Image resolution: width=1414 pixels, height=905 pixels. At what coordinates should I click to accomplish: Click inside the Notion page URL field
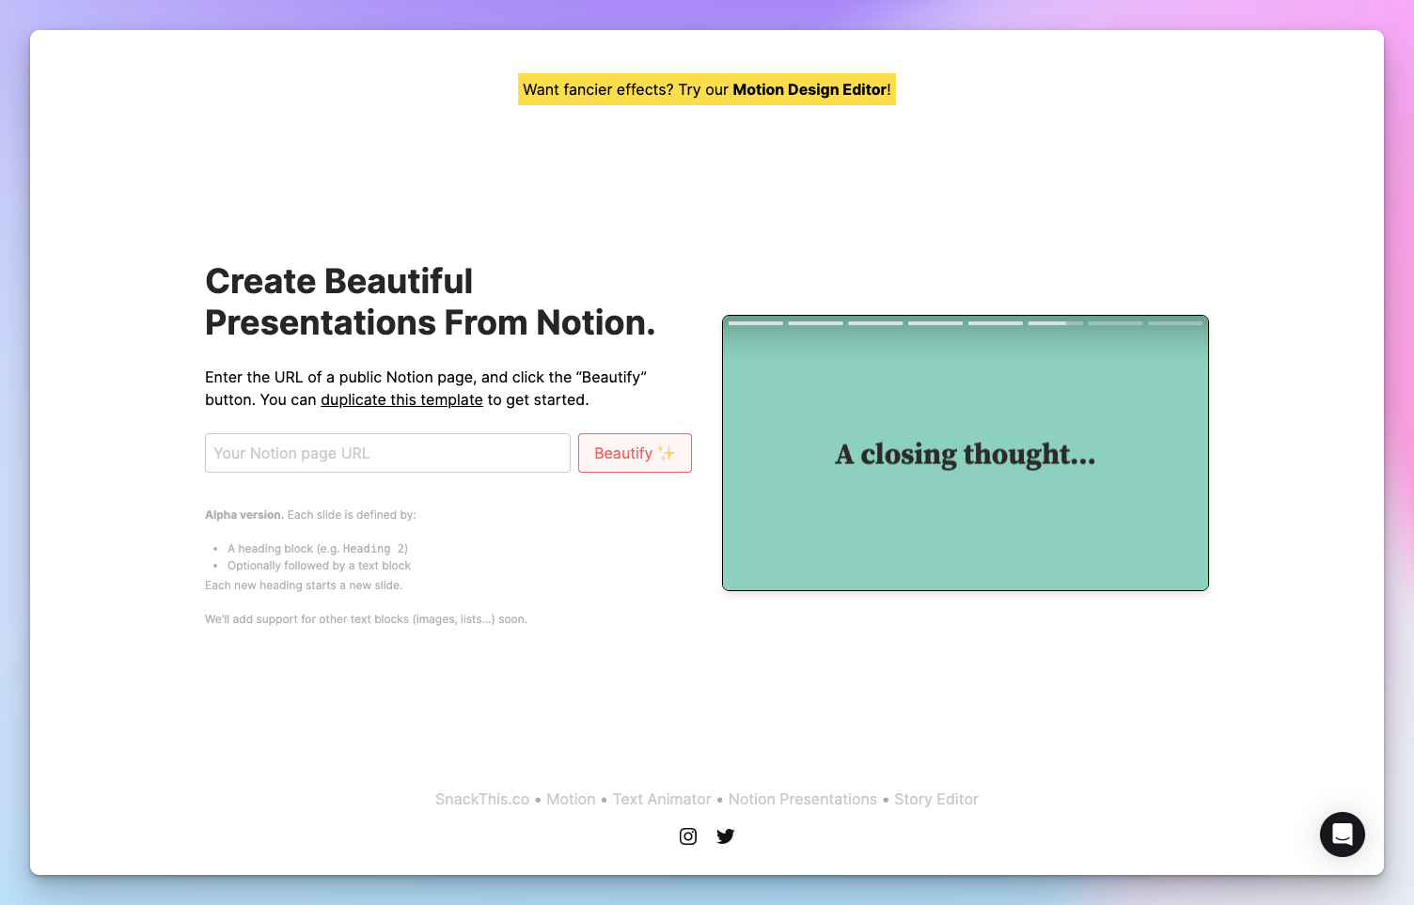point(387,453)
